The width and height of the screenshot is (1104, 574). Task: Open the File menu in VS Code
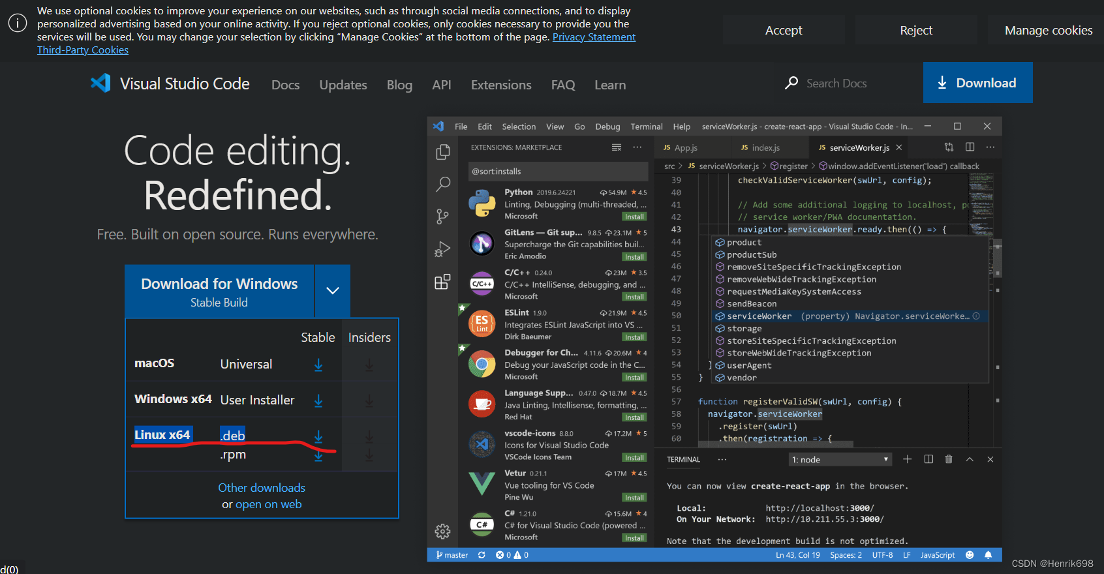click(x=461, y=127)
